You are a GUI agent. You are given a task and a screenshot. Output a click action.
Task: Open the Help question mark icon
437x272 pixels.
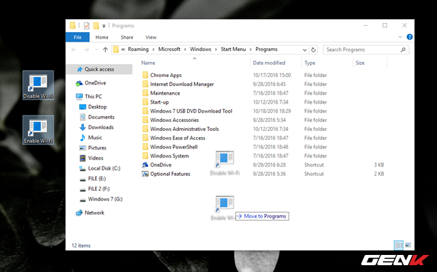(410, 37)
